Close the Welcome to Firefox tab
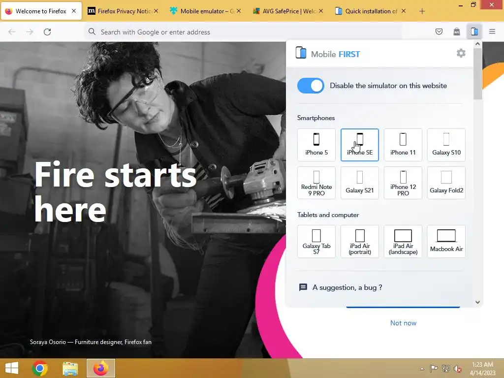Viewport: 504px width, 378px height. pyautogui.click(x=74, y=11)
